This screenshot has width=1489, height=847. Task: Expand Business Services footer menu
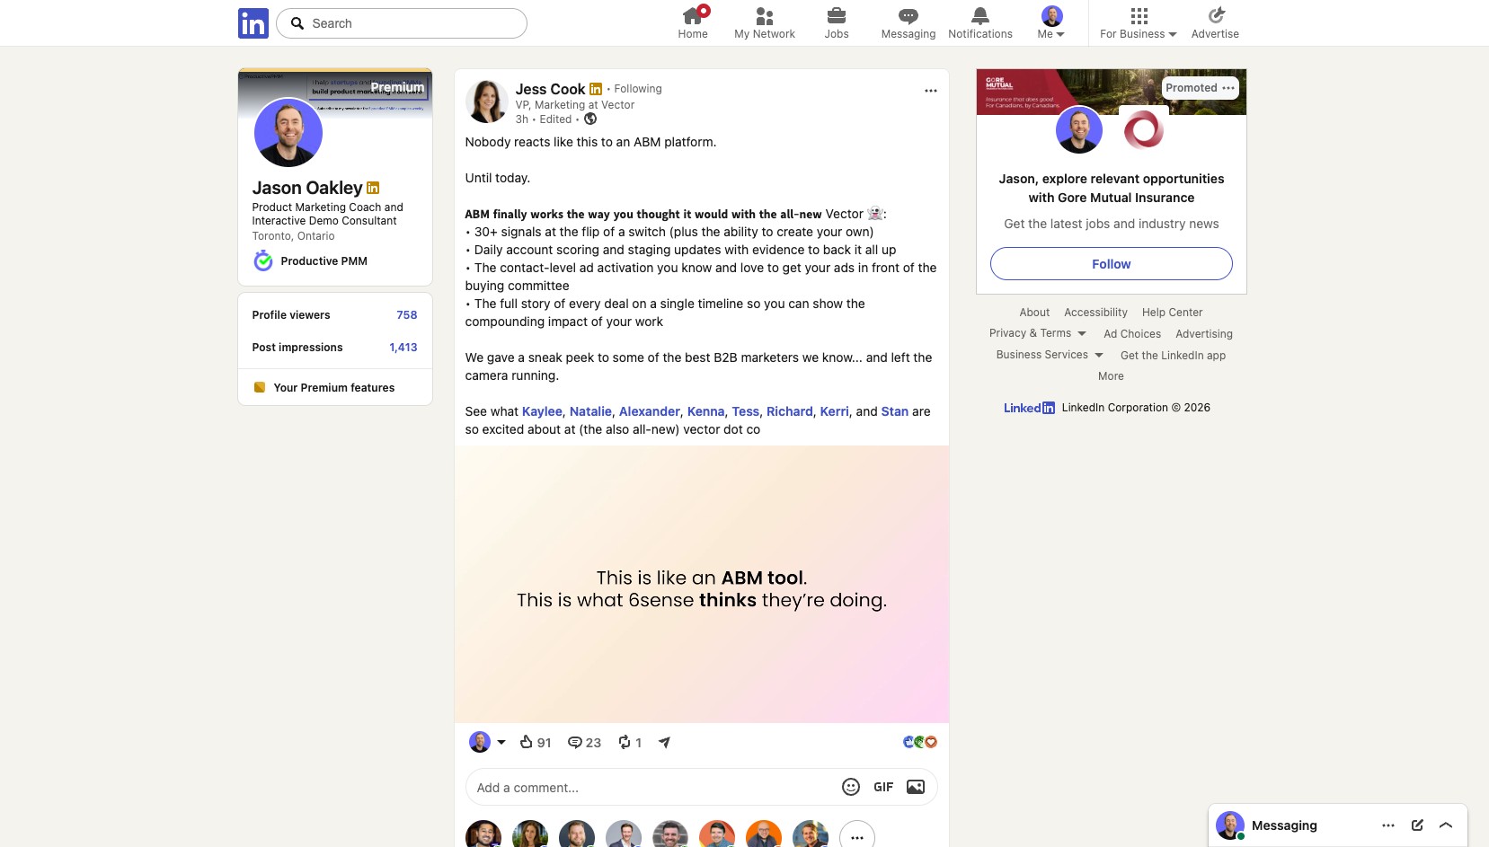coord(1050,355)
